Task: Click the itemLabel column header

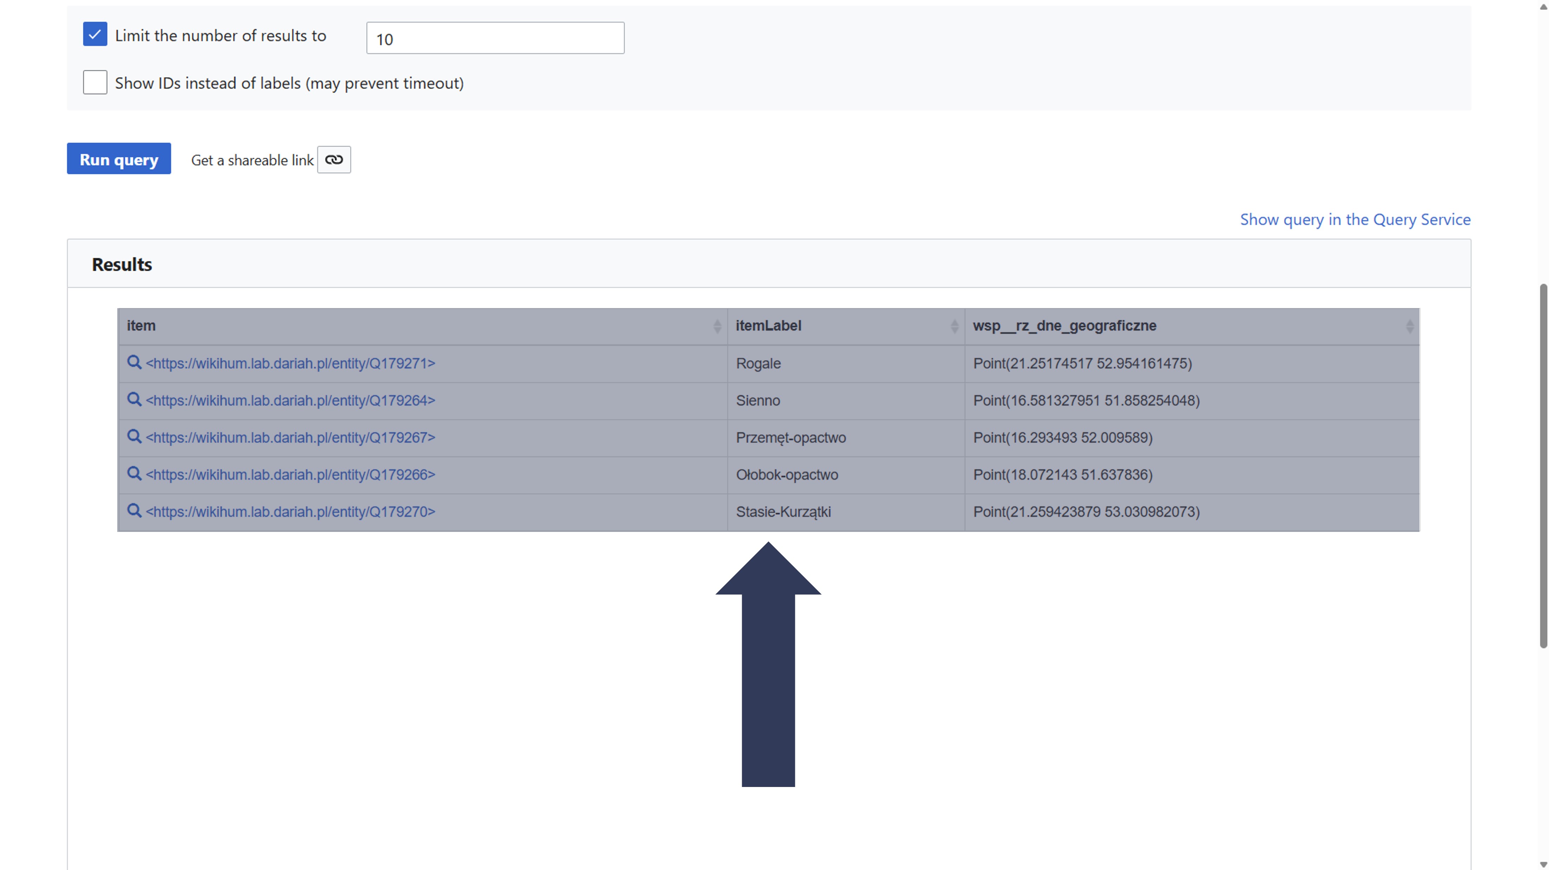Action: pos(769,326)
